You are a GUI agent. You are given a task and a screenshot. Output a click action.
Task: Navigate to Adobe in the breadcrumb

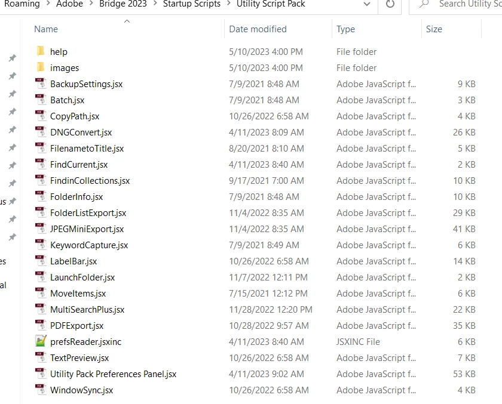tap(69, 4)
